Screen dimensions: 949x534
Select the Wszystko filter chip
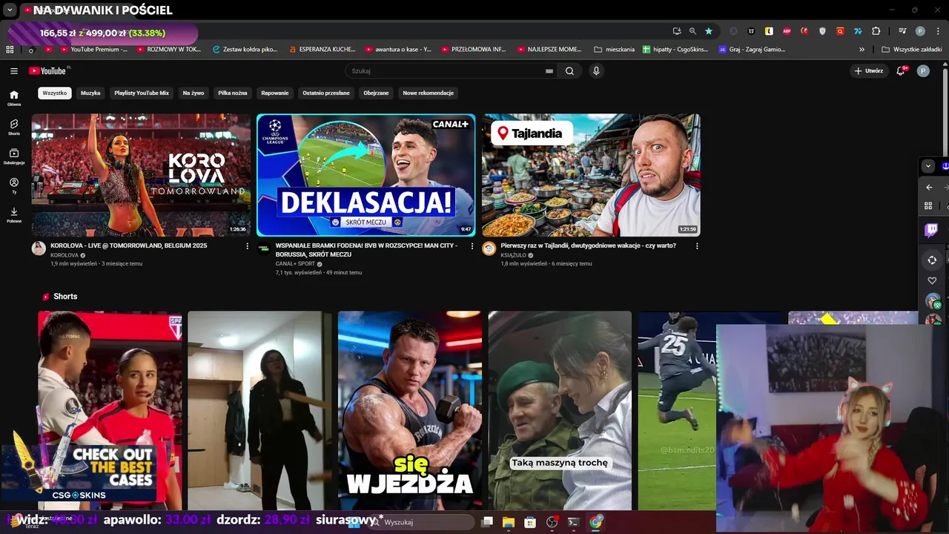55,93
